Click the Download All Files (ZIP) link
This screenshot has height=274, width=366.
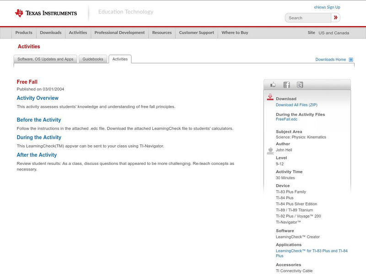(296, 105)
